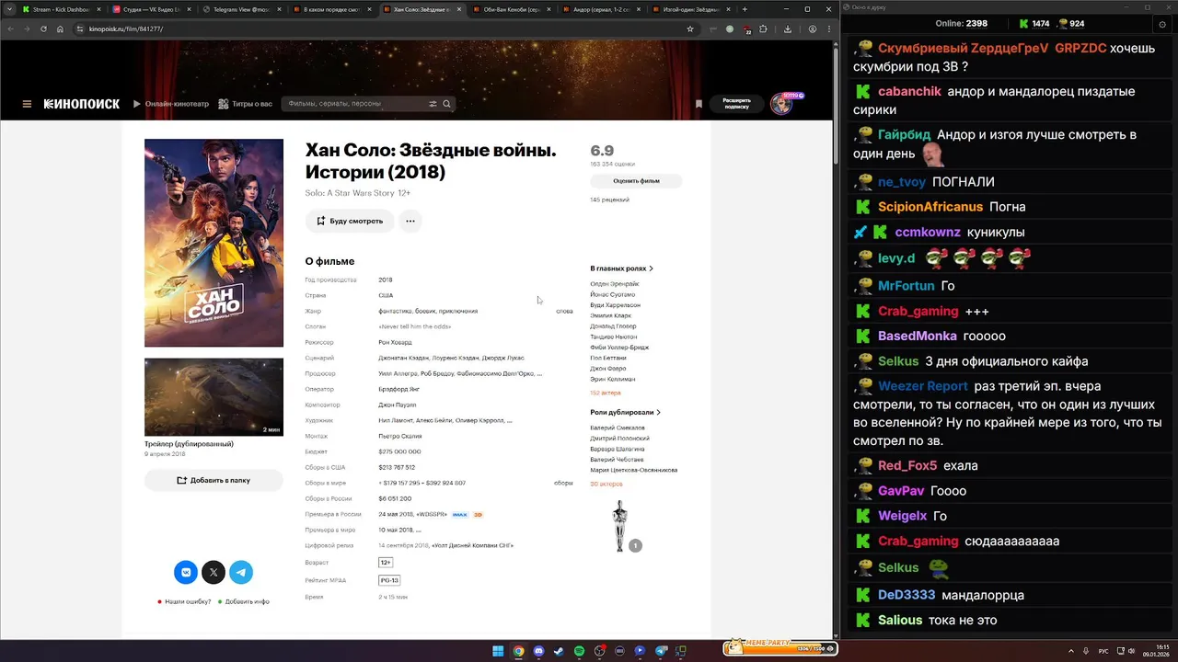1178x662 pixels.
Task: Click the Oscar statuette award icon
Action: click(x=620, y=526)
